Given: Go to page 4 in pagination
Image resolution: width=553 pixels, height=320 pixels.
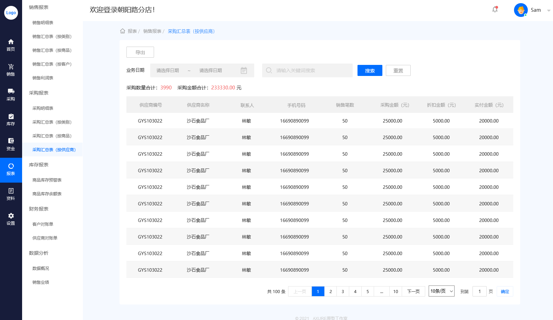Looking at the screenshot, I should click(355, 291).
